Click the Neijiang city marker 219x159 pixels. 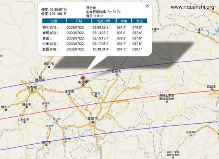tap(57, 121)
